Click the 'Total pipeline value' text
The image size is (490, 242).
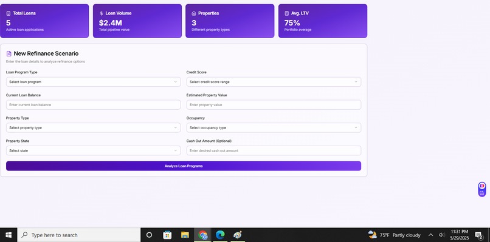(114, 30)
